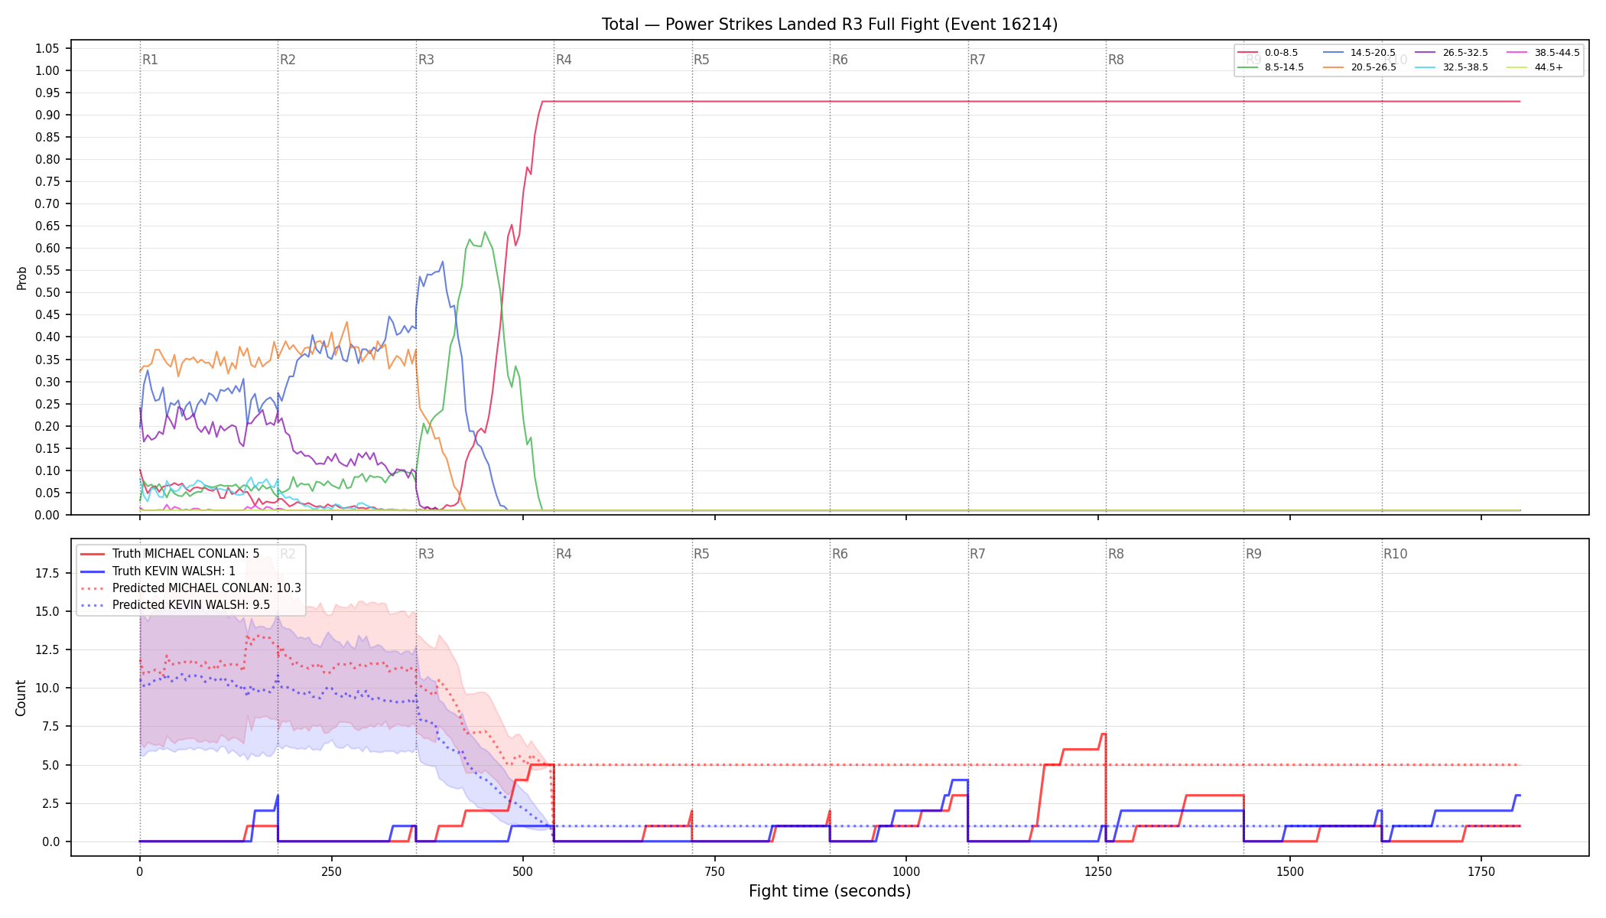This screenshot has width=1606, height=918.
Task: Click the R7 round marker in the Count chart
Action: (x=977, y=554)
